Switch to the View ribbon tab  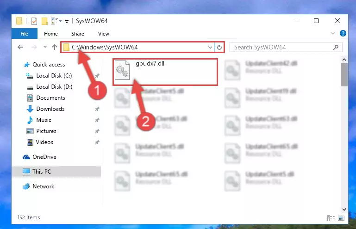click(104, 34)
